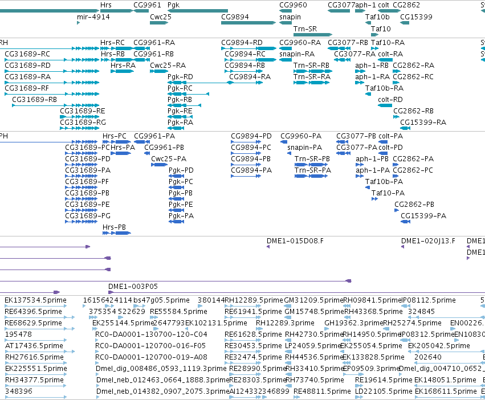The height and width of the screenshot is (400, 485).
Task: Open the CG9894-RD transcript label
Action: point(242,42)
